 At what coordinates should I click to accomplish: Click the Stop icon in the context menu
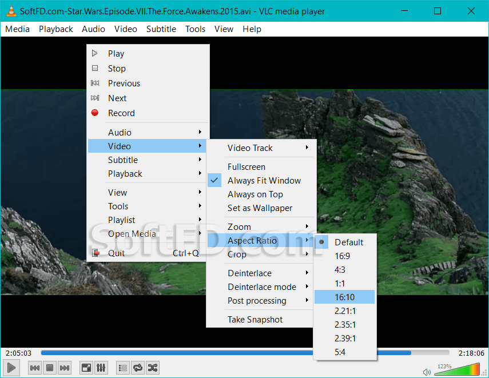click(95, 68)
